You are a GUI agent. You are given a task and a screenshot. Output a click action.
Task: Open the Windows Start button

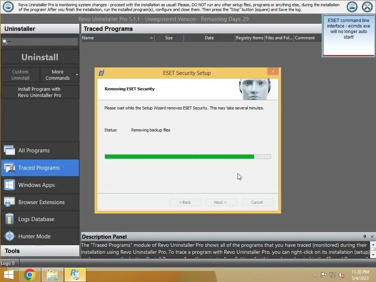pos(9,275)
